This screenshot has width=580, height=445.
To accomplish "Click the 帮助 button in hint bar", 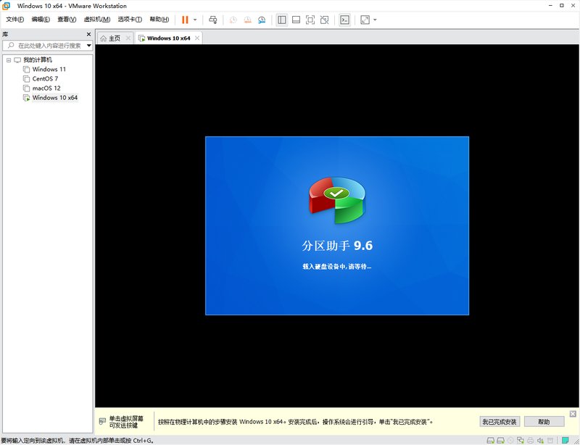I will point(544,422).
